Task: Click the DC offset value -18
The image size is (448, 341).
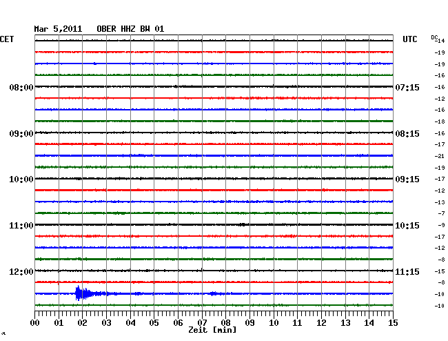Action: coord(440,121)
